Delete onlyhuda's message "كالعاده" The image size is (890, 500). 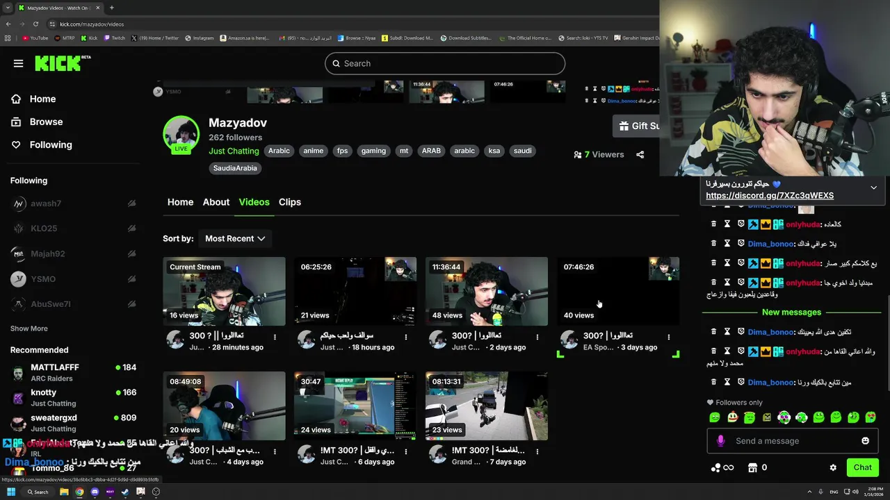713,224
